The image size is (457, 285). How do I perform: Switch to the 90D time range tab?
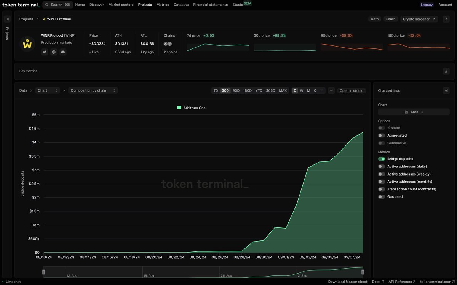(236, 90)
